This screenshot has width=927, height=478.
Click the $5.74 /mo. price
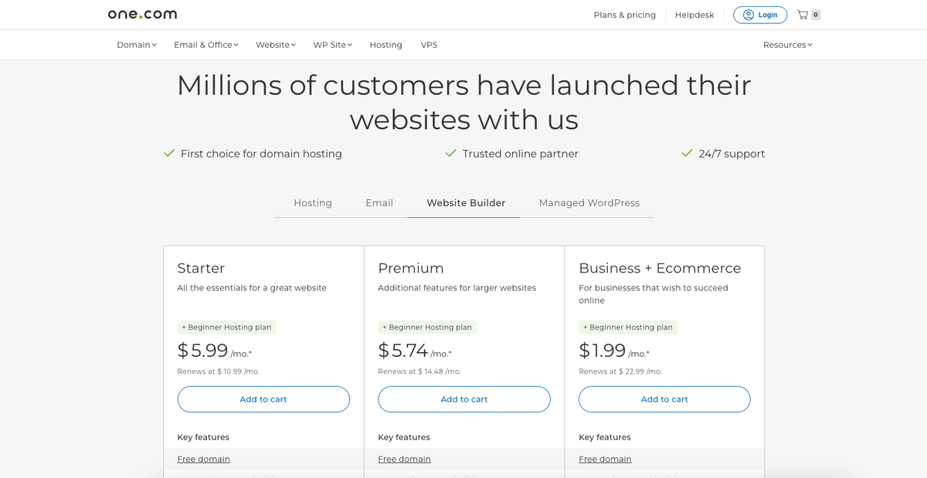click(x=415, y=351)
